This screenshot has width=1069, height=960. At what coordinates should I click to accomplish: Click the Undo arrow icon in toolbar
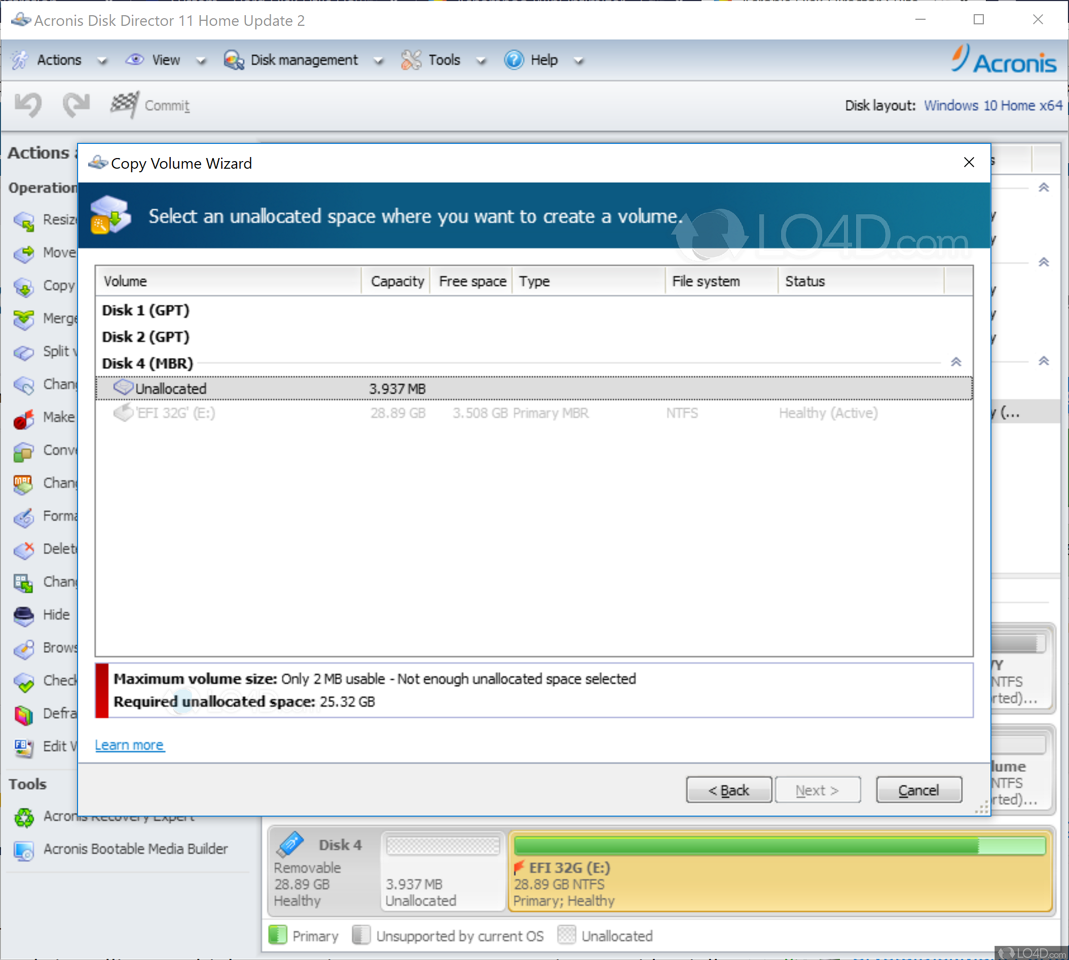(28, 104)
